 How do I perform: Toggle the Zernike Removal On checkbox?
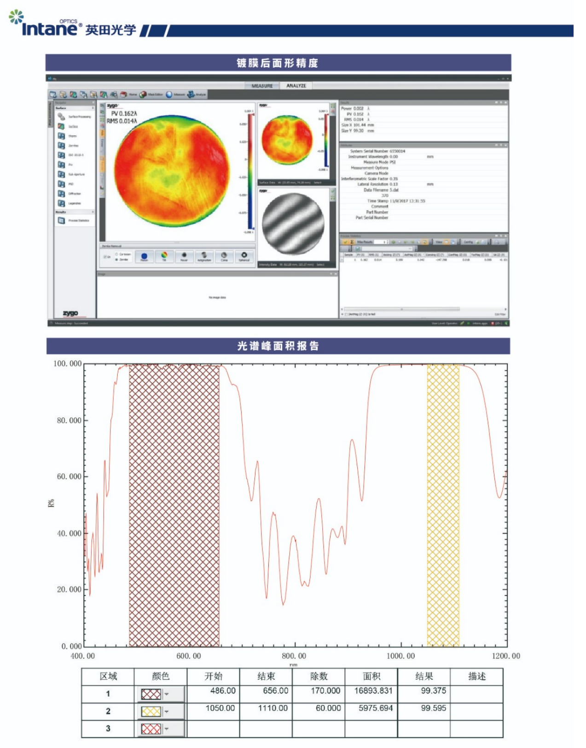[x=105, y=257]
